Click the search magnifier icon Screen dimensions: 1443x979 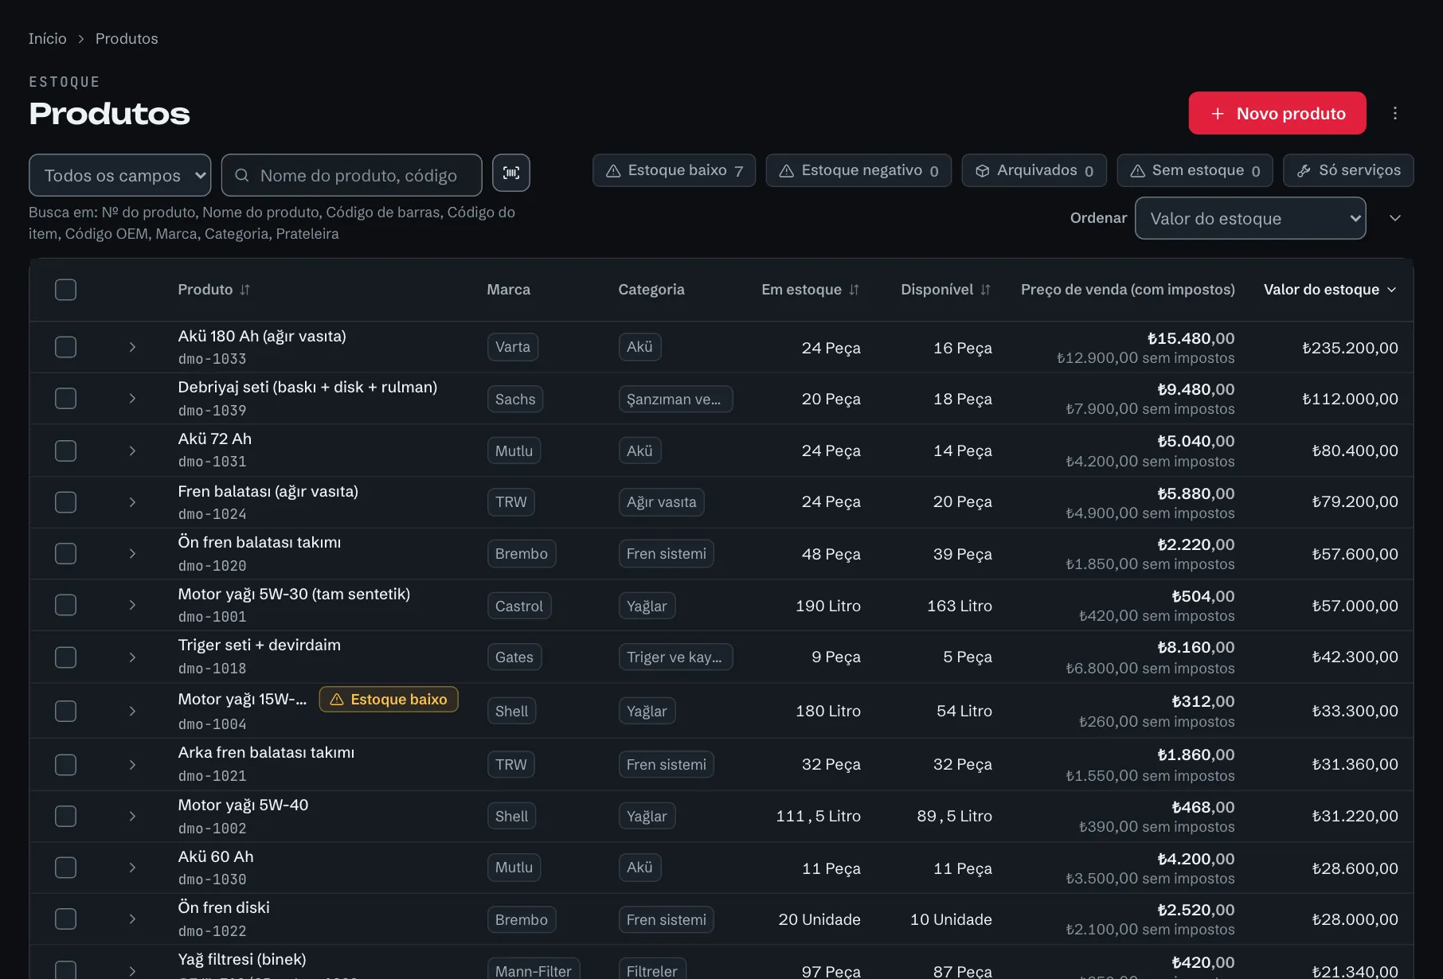click(242, 175)
